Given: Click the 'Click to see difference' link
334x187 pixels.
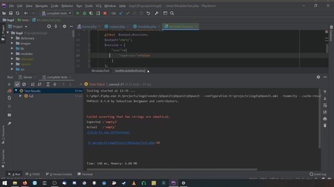Looking at the screenshot, I should (x=108, y=132).
